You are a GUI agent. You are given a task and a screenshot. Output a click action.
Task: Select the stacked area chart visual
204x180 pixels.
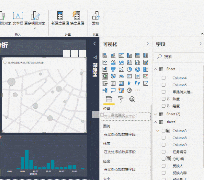(x=121, y=62)
